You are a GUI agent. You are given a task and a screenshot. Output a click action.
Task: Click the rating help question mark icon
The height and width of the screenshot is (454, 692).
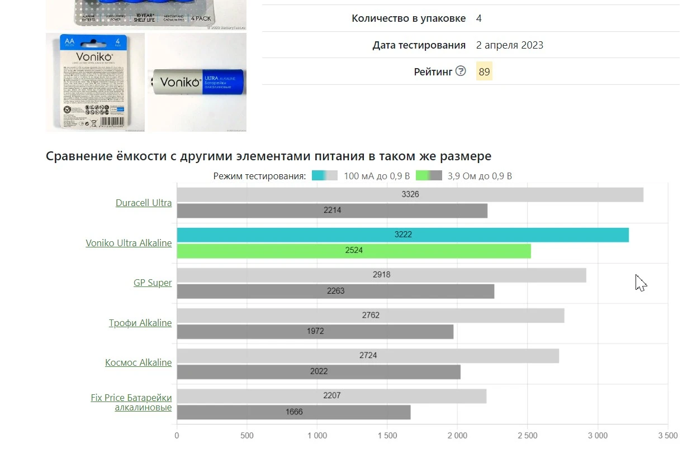pyautogui.click(x=461, y=71)
